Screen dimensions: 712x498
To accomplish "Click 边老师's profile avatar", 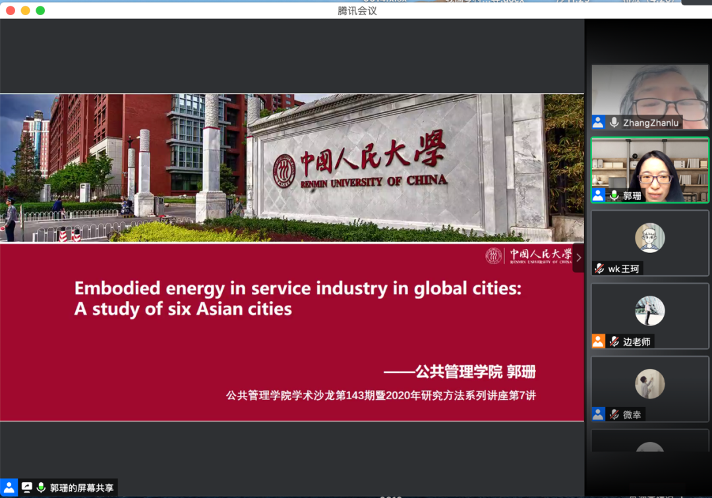I will pyautogui.click(x=649, y=311).
